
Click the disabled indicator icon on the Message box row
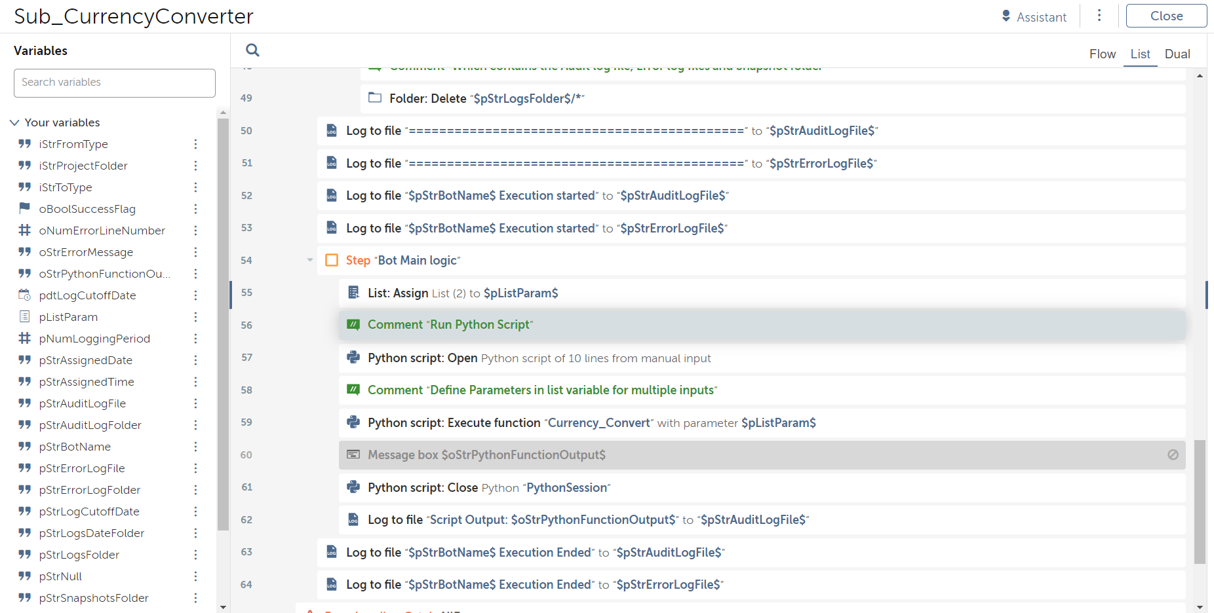[1173, 455]
